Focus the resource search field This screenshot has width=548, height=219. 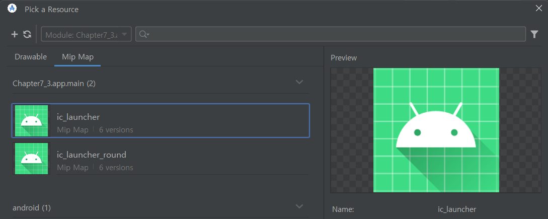point(331,34)
